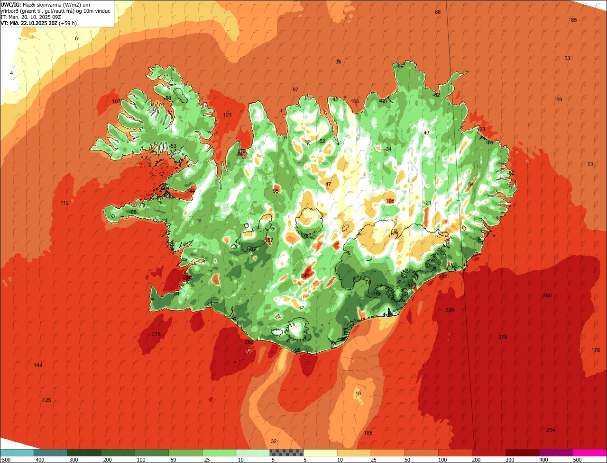Click the legend label -100
607x463 pixels.
(140, 460)
